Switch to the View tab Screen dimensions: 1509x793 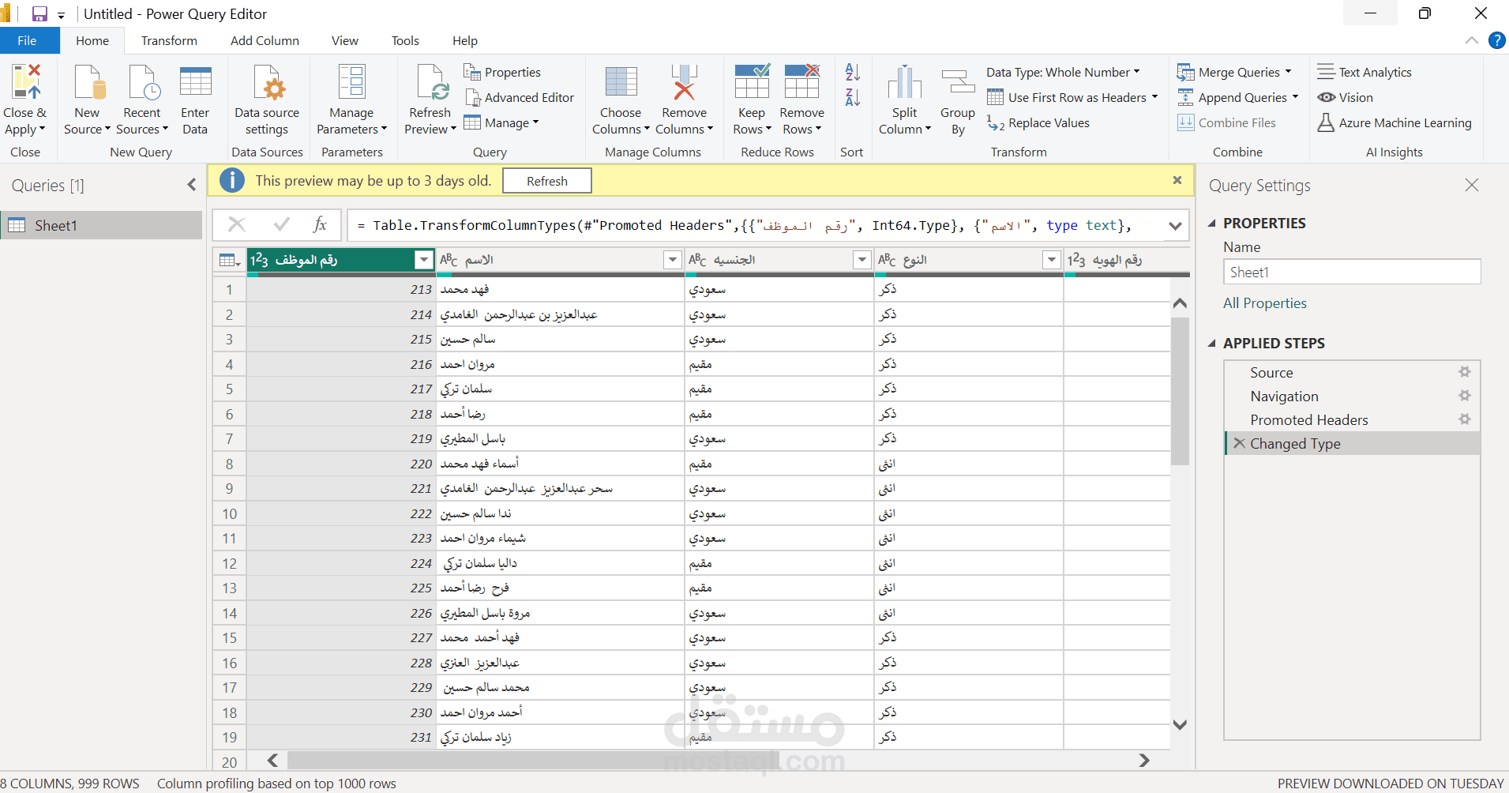pyautogui.click(x=344, y=41)
